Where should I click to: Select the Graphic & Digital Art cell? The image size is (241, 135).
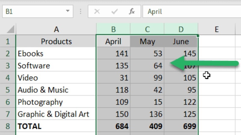(x=56, y=114)
